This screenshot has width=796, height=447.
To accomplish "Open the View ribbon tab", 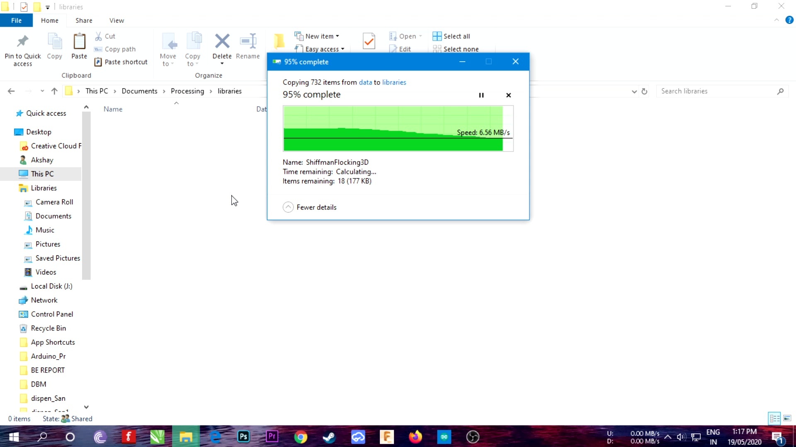I will pyautogui.click(x=116, y=20).
